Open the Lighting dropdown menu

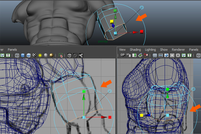point(150,49)
